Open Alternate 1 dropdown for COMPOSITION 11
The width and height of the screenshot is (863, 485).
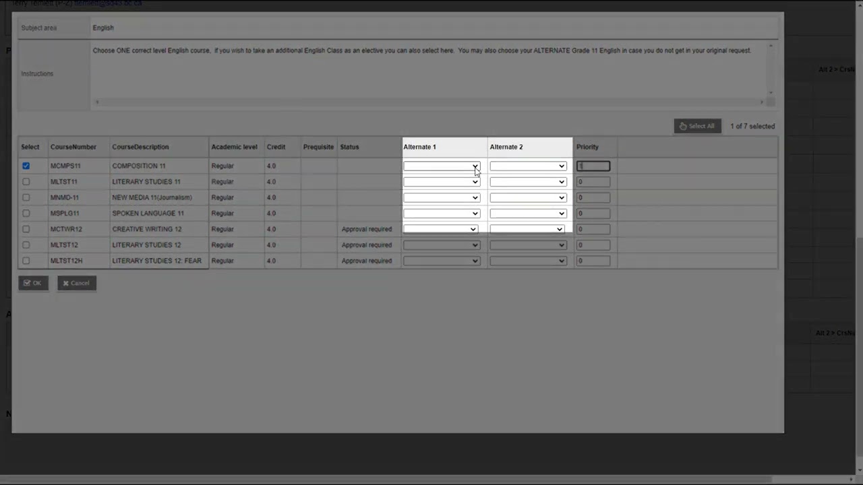(x=442, y=166)
